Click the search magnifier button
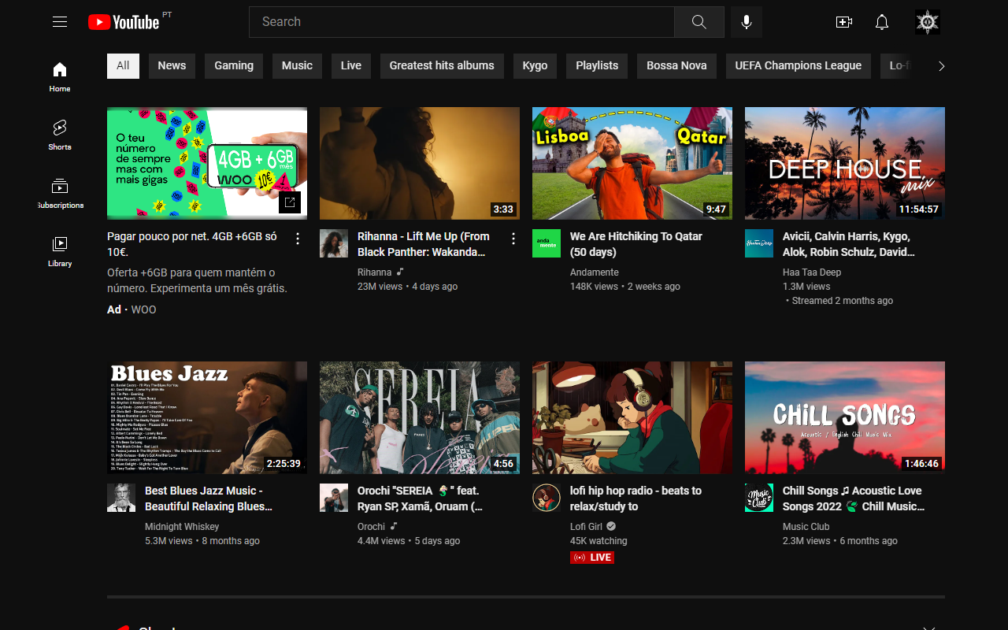The image size is (1008, 630). (699, 22)
